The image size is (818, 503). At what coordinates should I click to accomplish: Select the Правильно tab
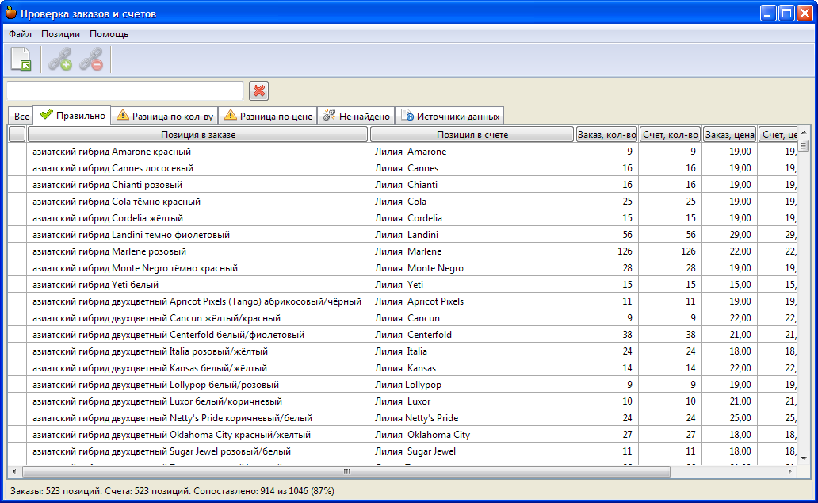coord(72,115)
